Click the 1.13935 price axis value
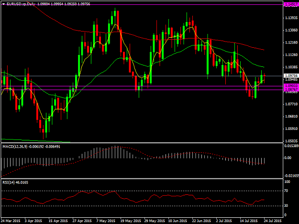The height and width of the screenshot is (224, 299). (x=291, y=18)
